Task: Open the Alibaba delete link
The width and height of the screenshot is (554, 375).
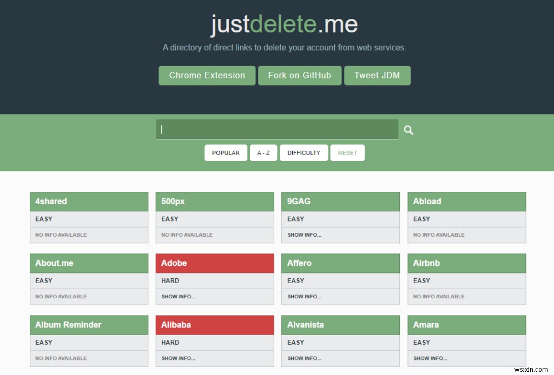Action: click(x=215, y=325)
